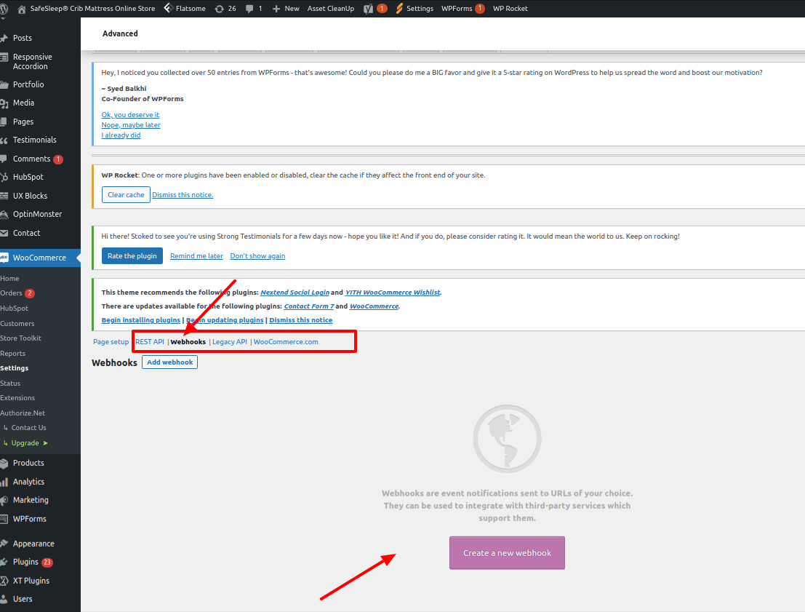Dismiss the WP Rocket notice link
This screenshot has height=612, width=805.
click(183, 195)
